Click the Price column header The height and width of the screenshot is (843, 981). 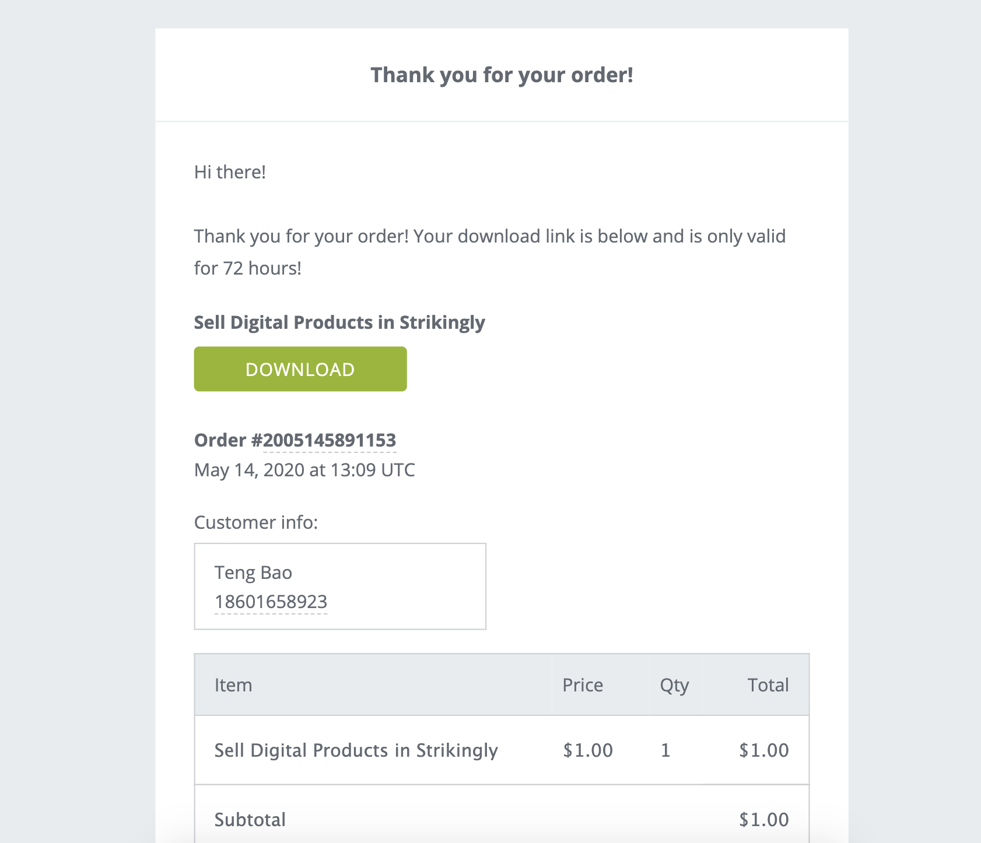583,685
